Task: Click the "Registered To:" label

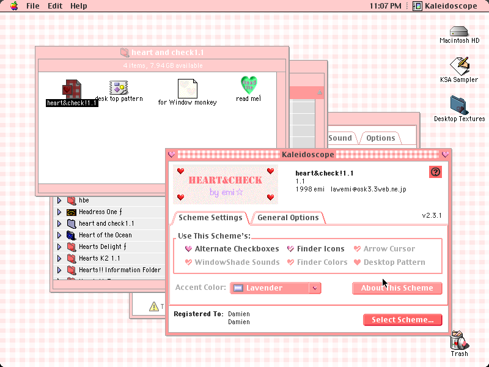Action: click(199, 314)
